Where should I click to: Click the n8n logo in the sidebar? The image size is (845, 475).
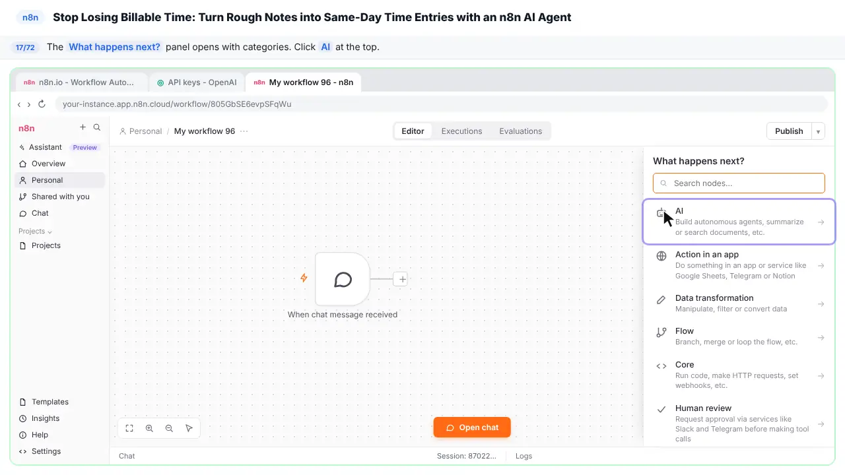(x=26, y=128)
